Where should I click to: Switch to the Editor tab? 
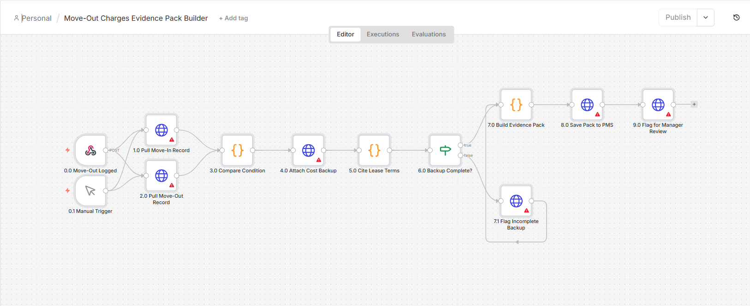click(x=345, y=34)
